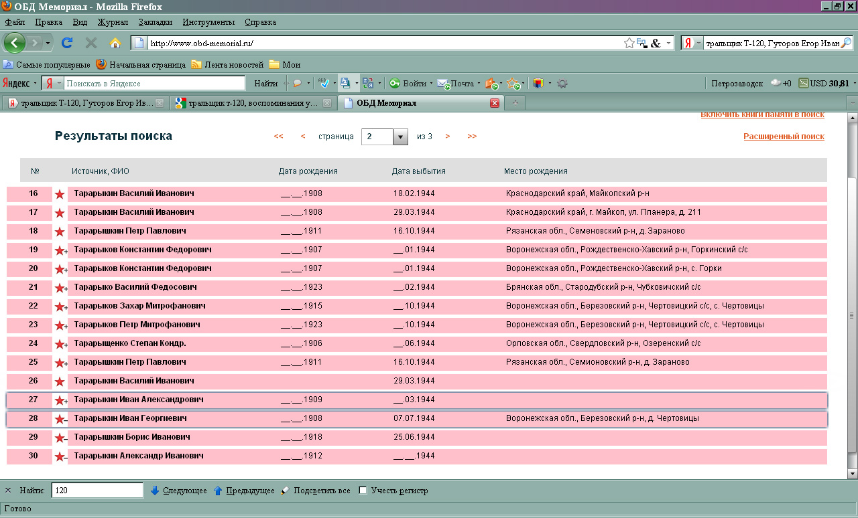Bookmark this page with the star icon
This screenshot has width=858, height=518.
tap(629, 43)
